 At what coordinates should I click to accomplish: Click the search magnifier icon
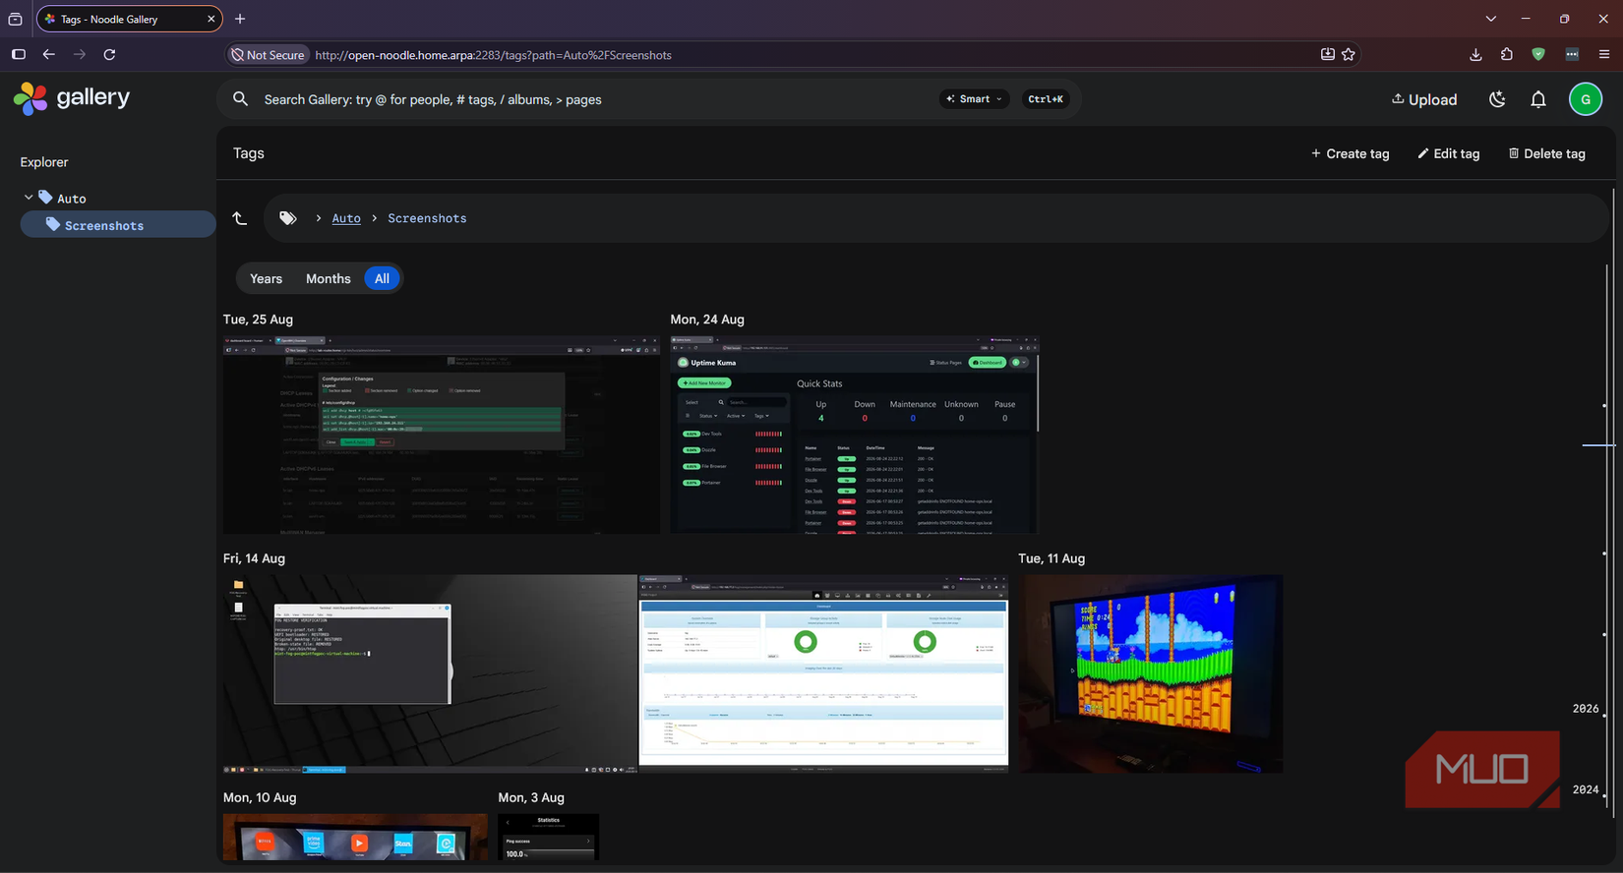[x=240, y=99]
